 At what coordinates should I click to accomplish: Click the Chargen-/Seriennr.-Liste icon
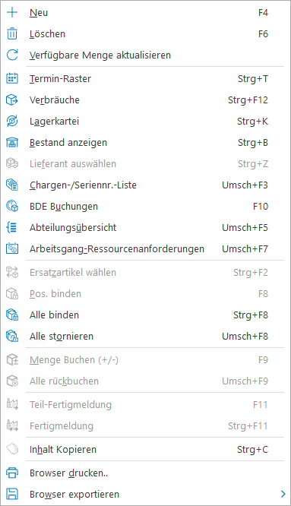coord(12,185)
